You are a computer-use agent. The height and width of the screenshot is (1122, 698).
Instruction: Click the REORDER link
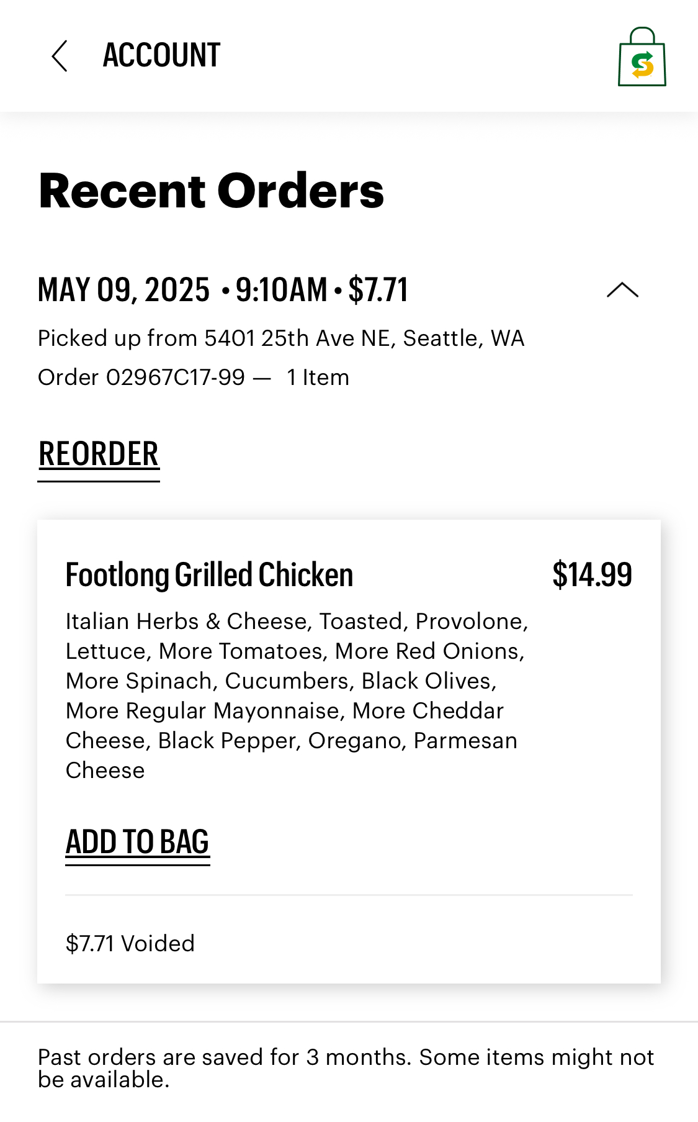pyautogui.click(x=99, y=454)
